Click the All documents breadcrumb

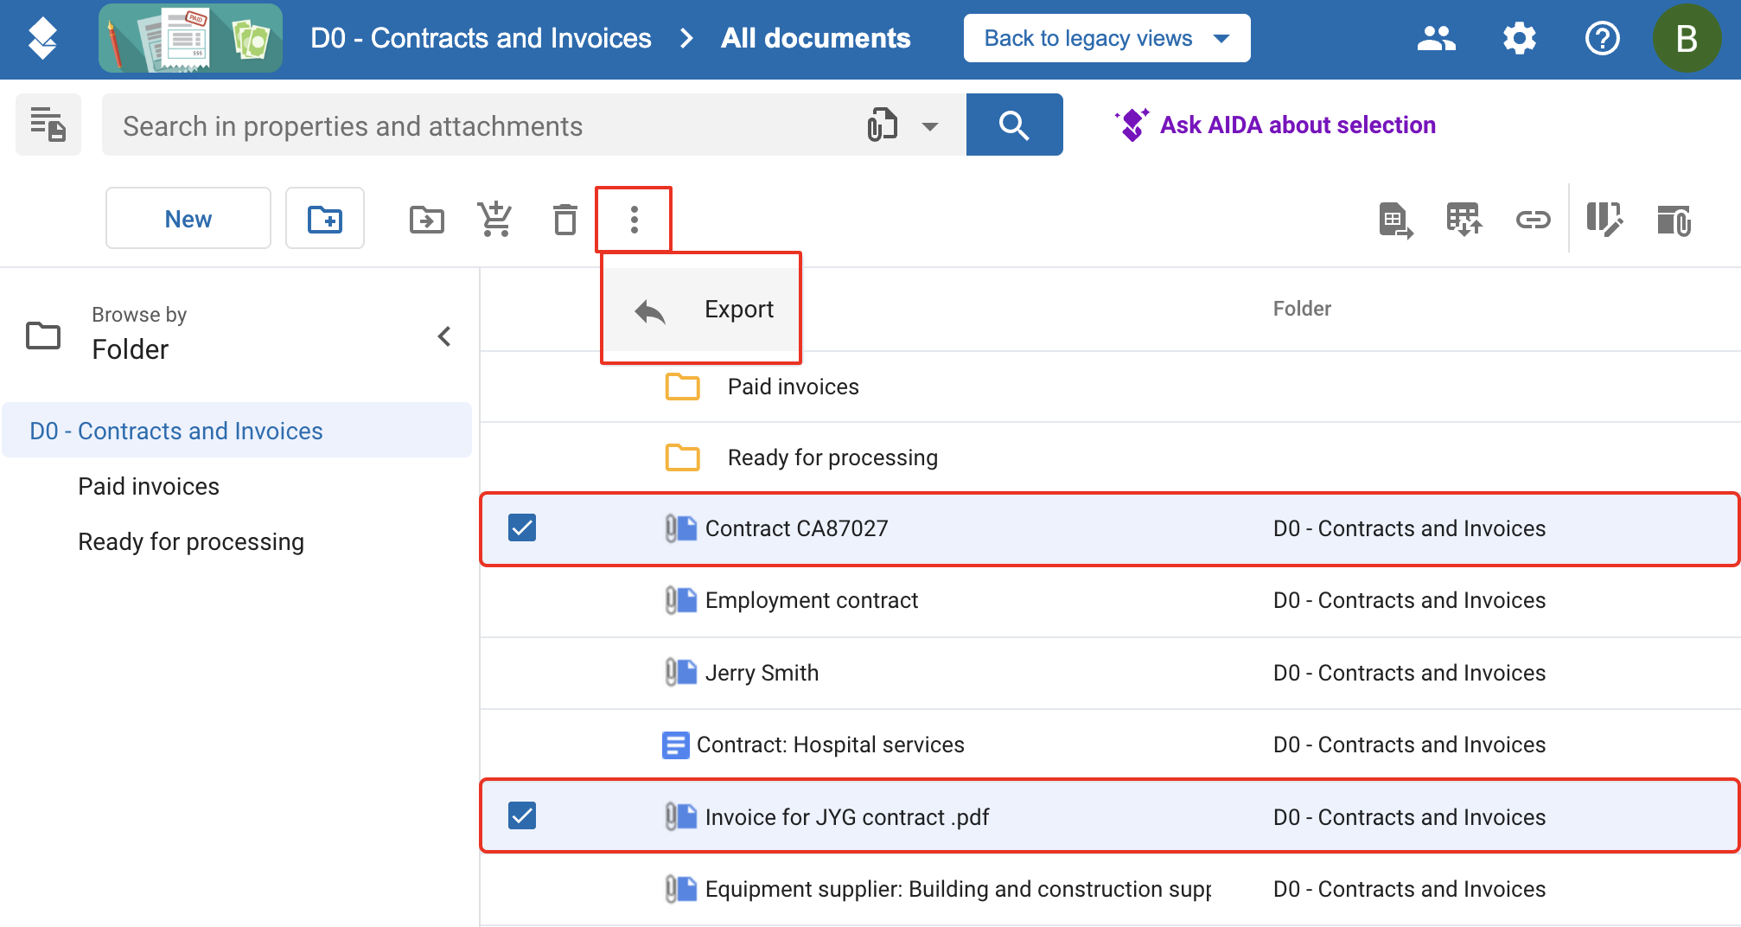coord(815,38)
